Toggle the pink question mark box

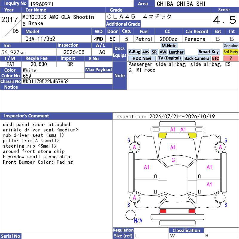(231, 58)
